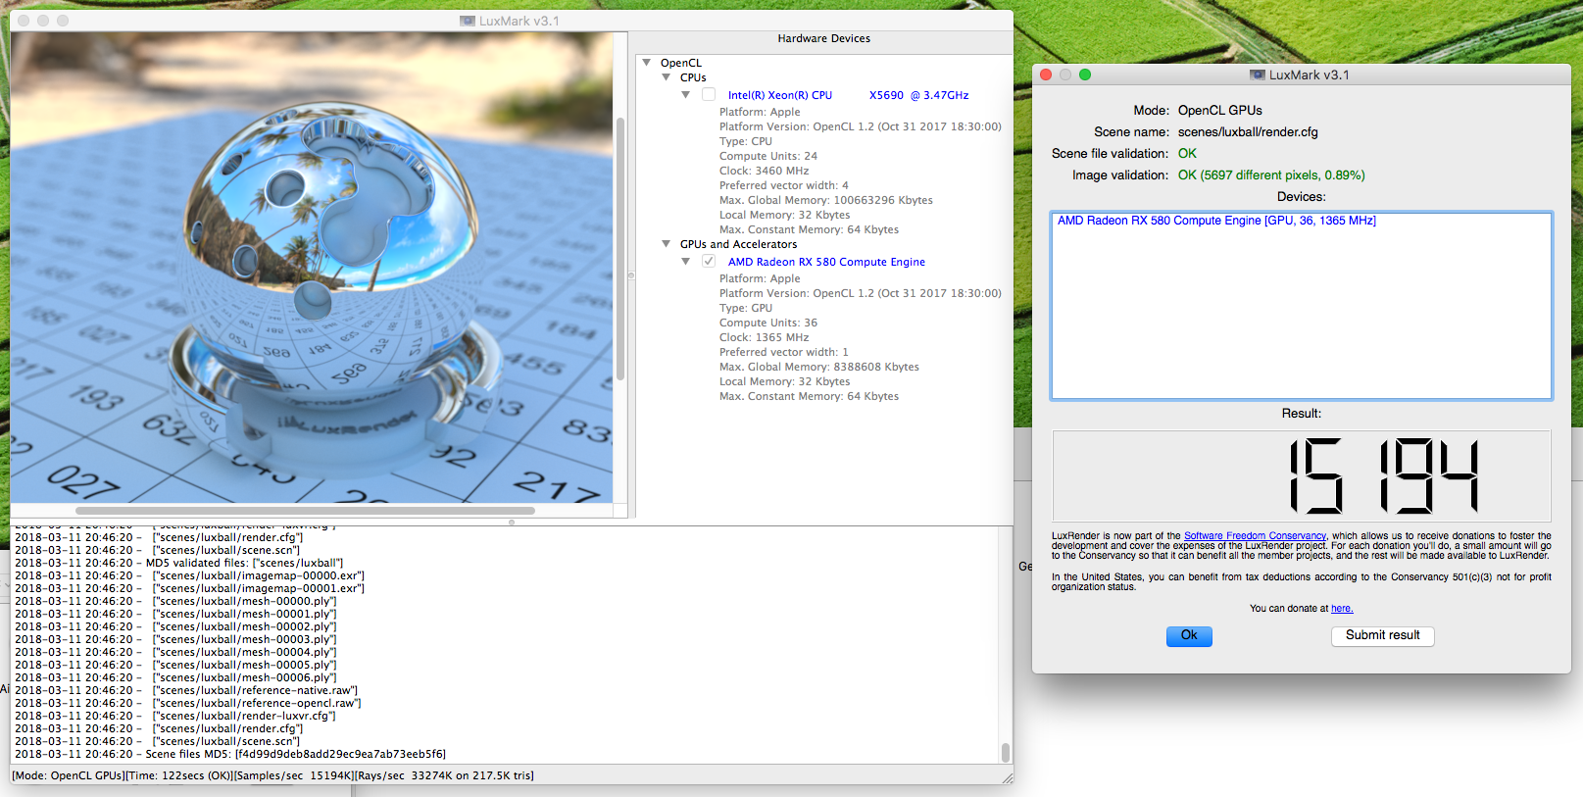Viewport: 1583px width, 797px height.
Task: Click the status bar Samples/sec text
Action: (x=292, y=775)
